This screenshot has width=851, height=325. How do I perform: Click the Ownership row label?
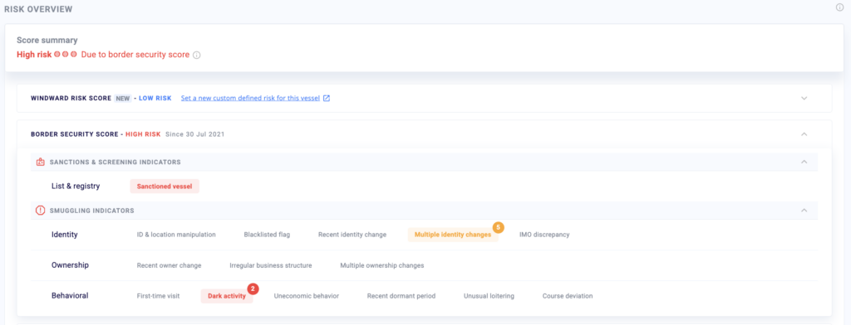tap(70, 265)
